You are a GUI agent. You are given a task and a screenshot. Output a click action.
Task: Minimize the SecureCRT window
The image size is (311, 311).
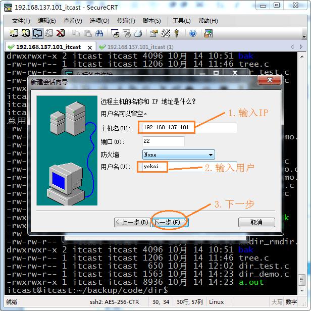click(263, 6)
